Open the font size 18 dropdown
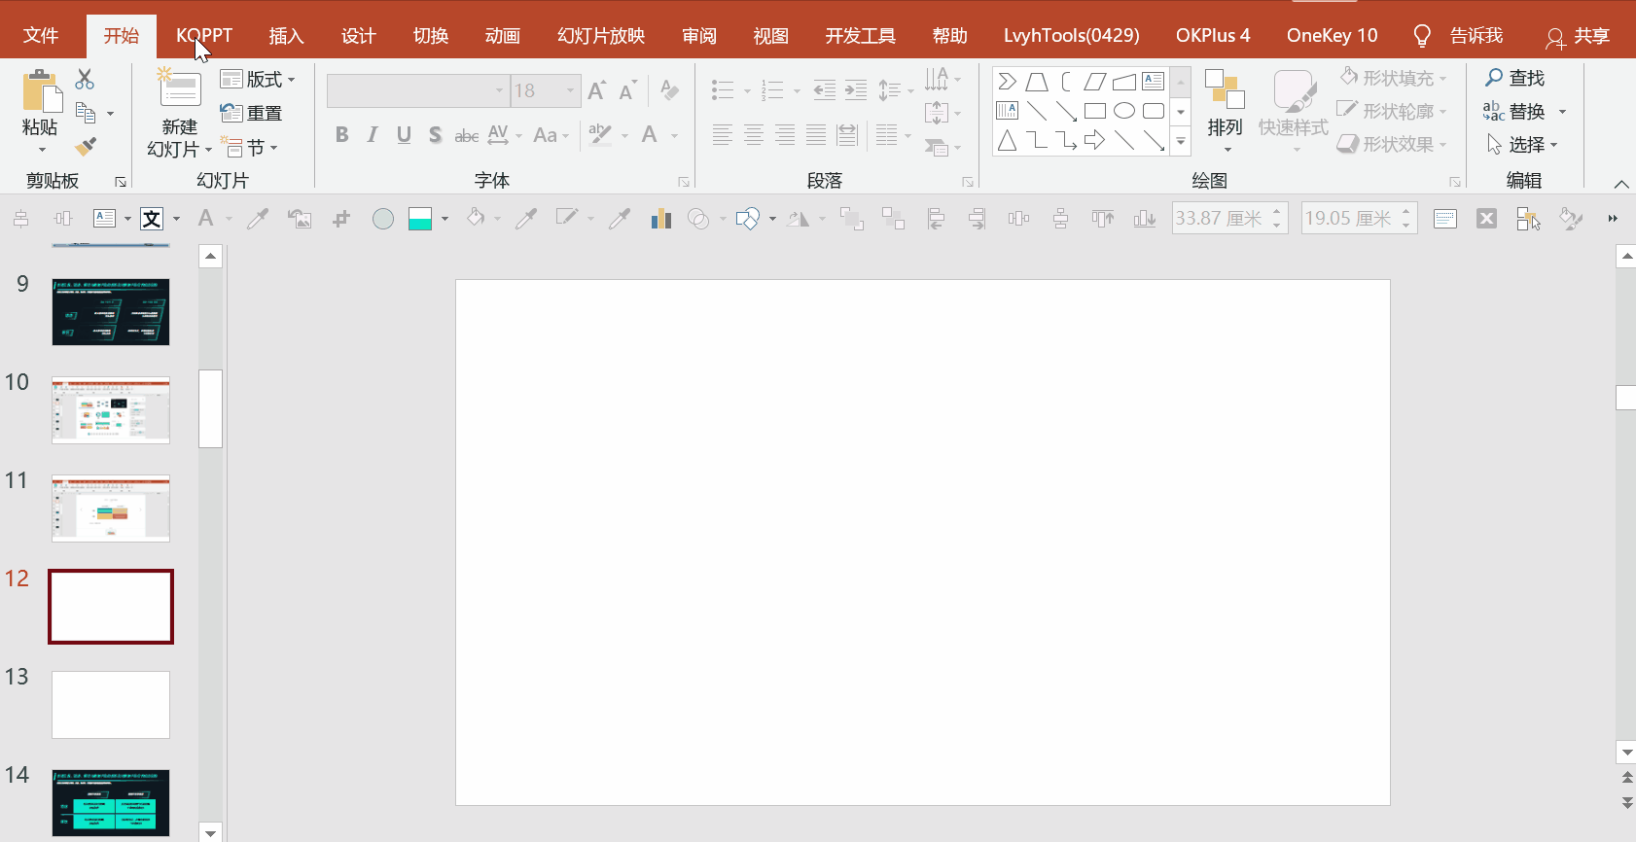 click(570, 90)
